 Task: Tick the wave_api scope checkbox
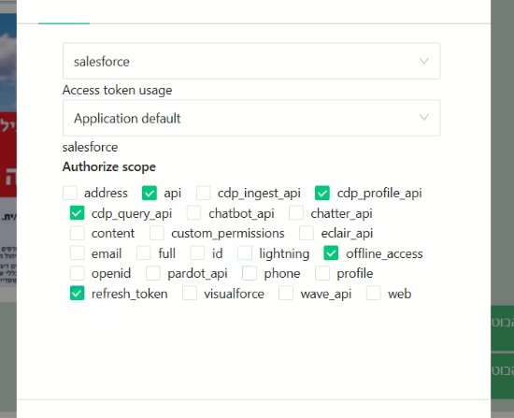coord(286,294)
